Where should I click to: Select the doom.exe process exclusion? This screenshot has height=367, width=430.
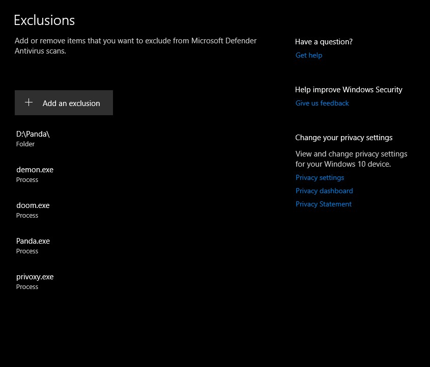(33, 210)
